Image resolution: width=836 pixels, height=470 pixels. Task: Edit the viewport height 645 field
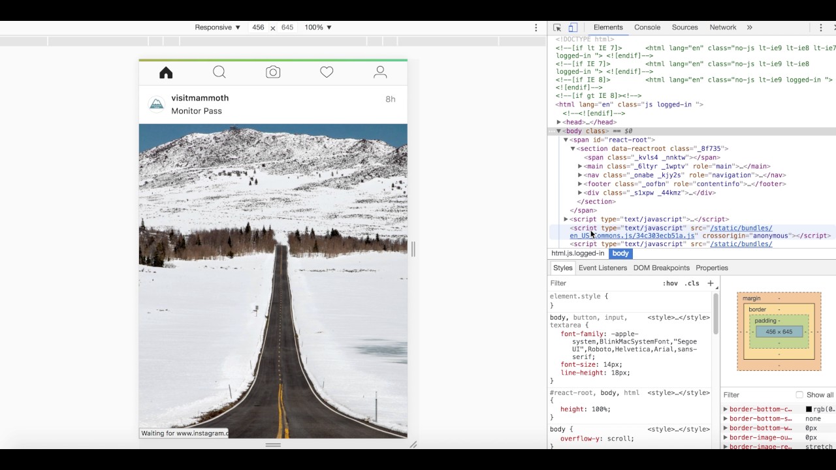[x=287, y=27]
